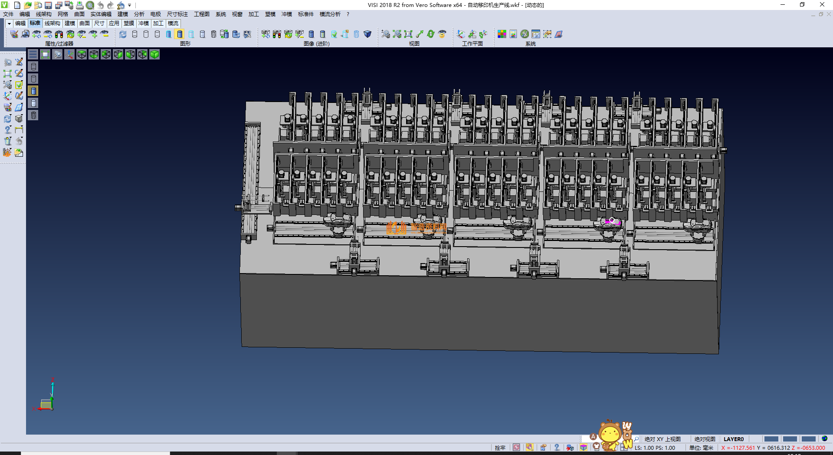Open the 实体编辑 menu

coord(101,14)
